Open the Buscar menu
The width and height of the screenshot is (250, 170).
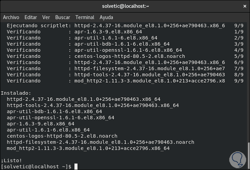63,17
